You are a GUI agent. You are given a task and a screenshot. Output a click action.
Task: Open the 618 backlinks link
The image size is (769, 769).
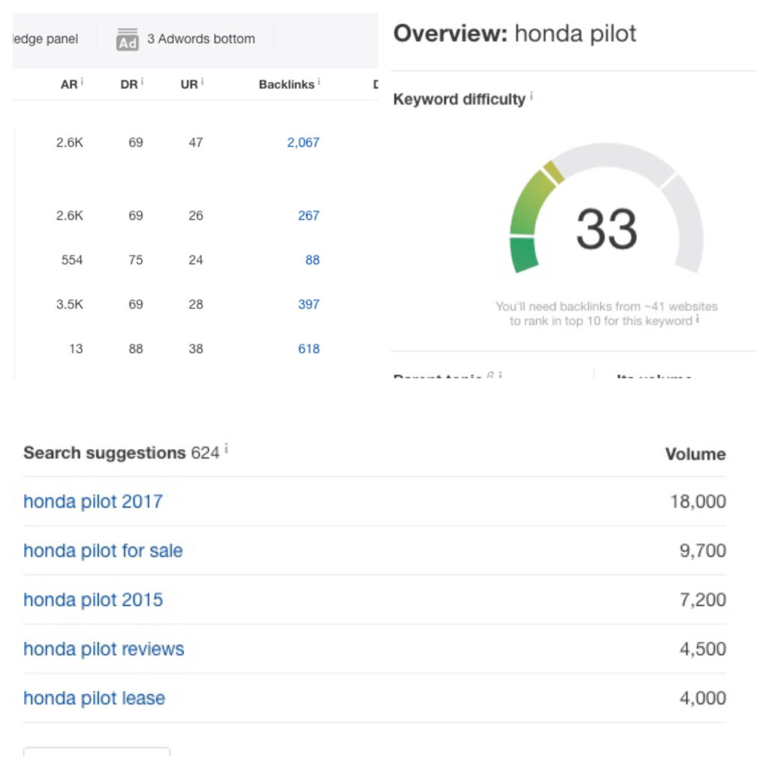[x=309, y=349]
